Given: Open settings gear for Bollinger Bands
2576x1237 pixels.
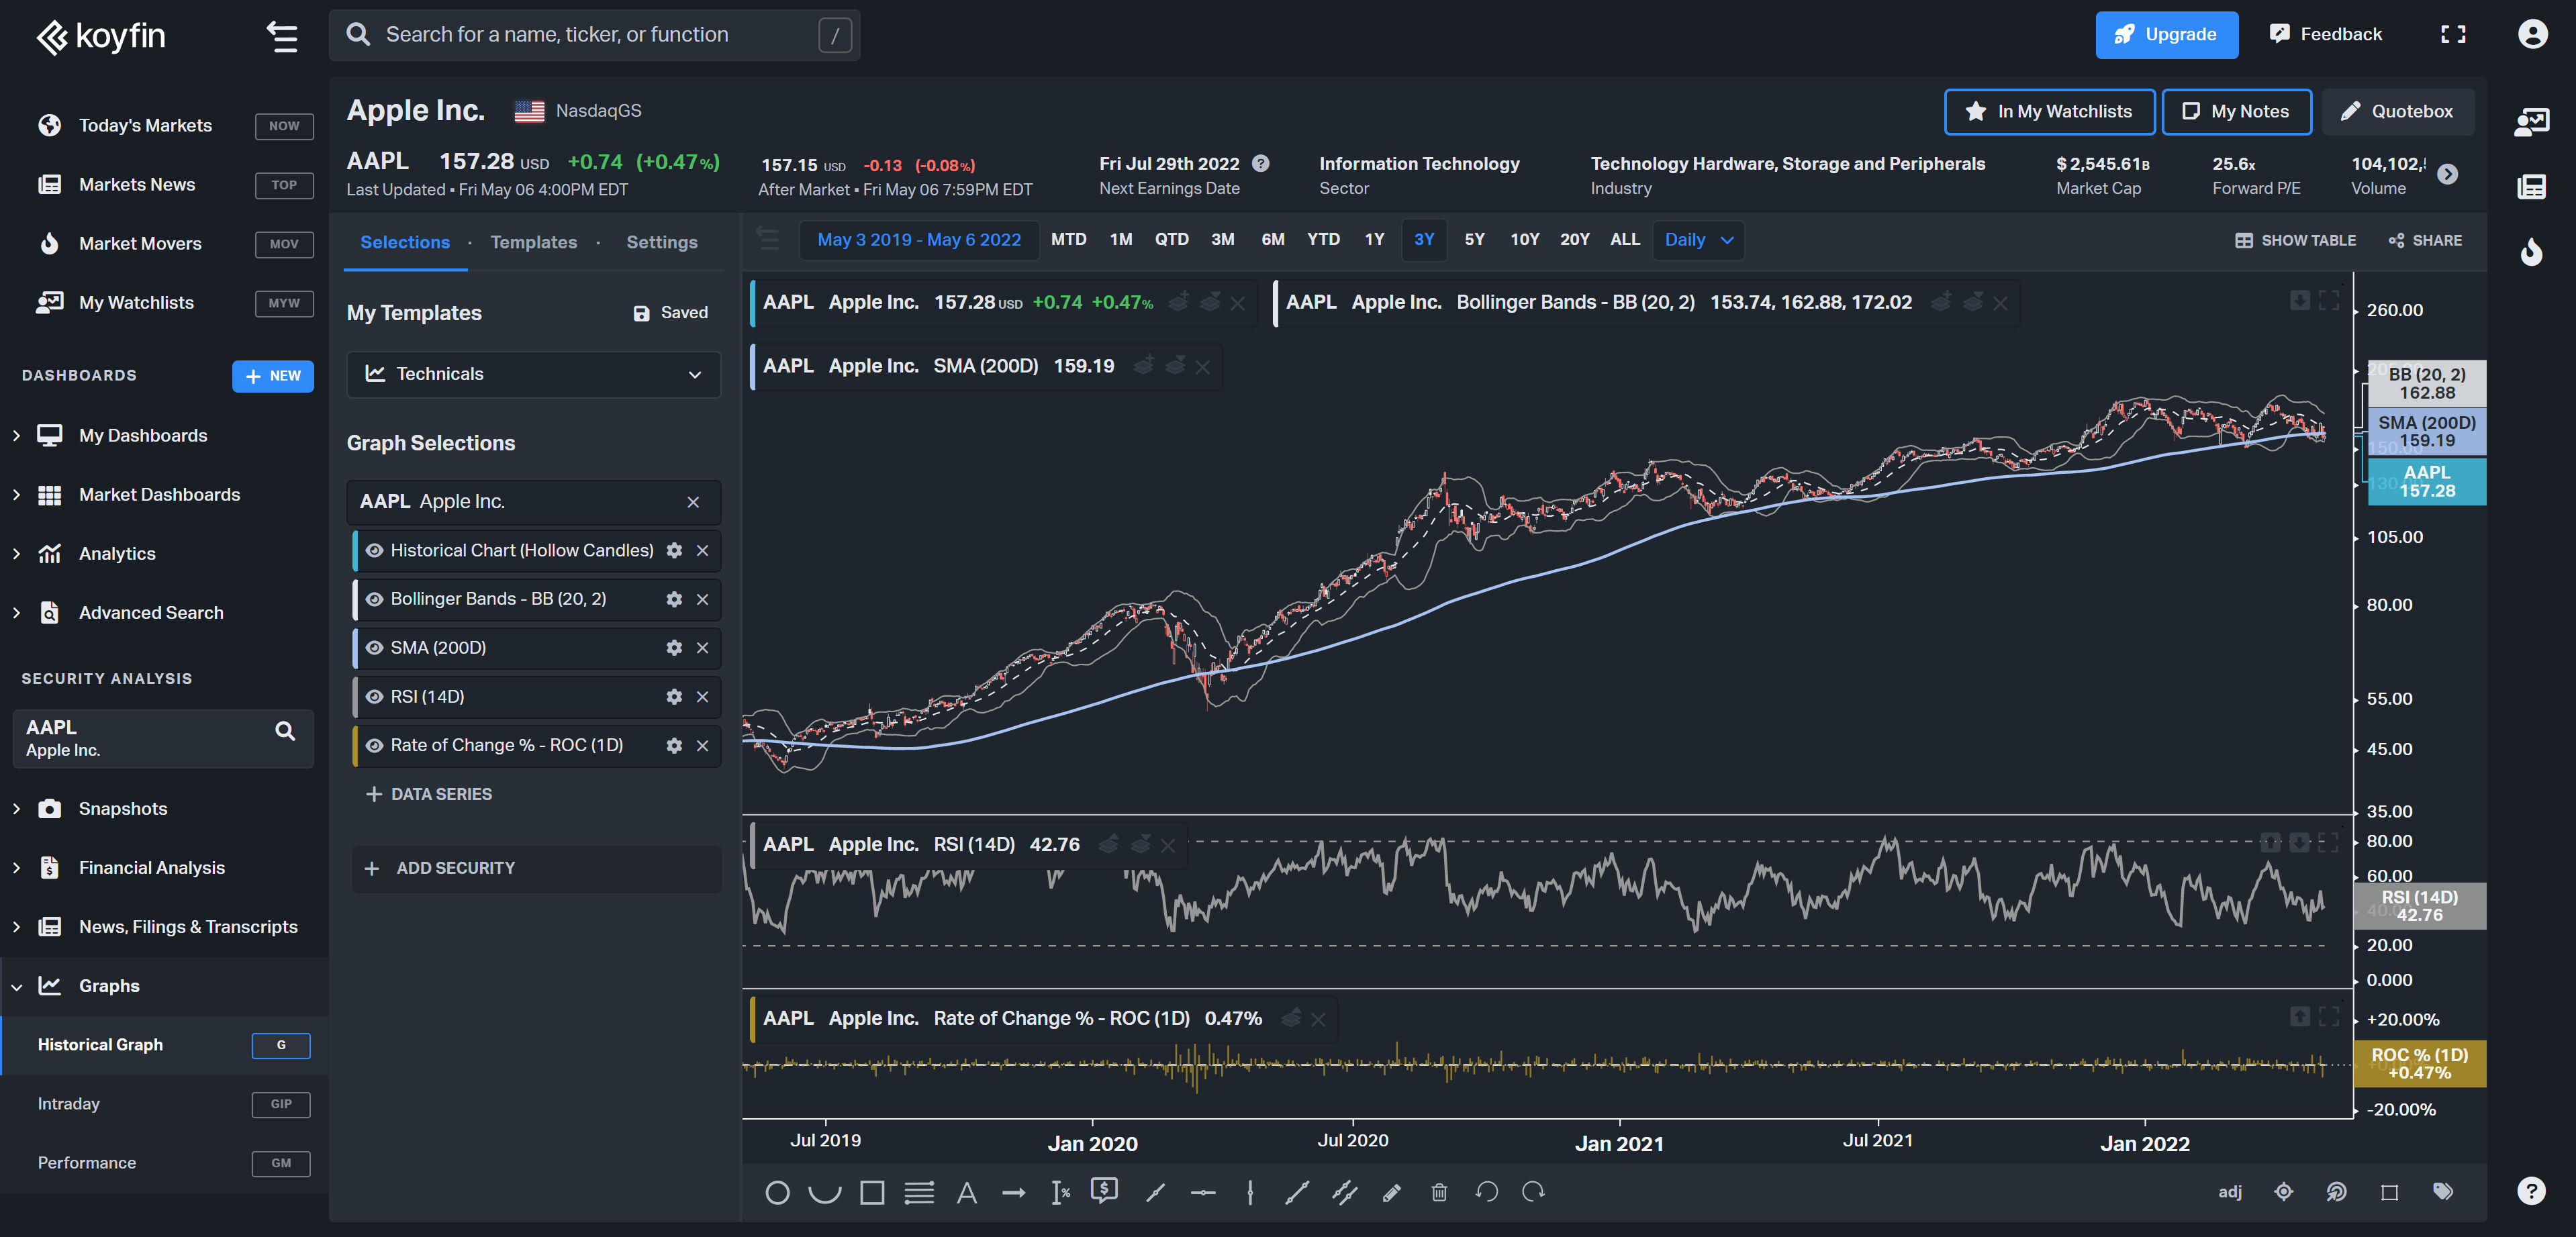Looking at the screenshot, I should pos(674,599).
